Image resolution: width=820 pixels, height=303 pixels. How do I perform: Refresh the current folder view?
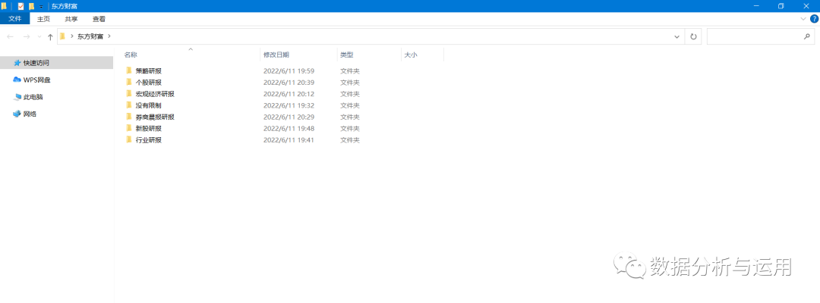point(693,36)
